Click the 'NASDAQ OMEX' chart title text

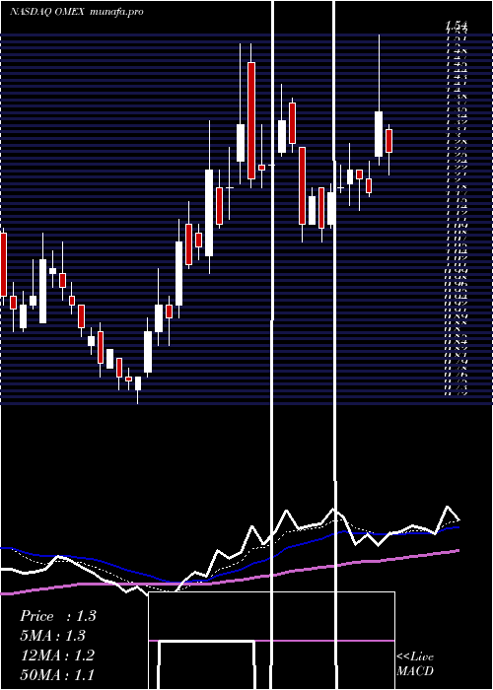(x=47, y=12)
